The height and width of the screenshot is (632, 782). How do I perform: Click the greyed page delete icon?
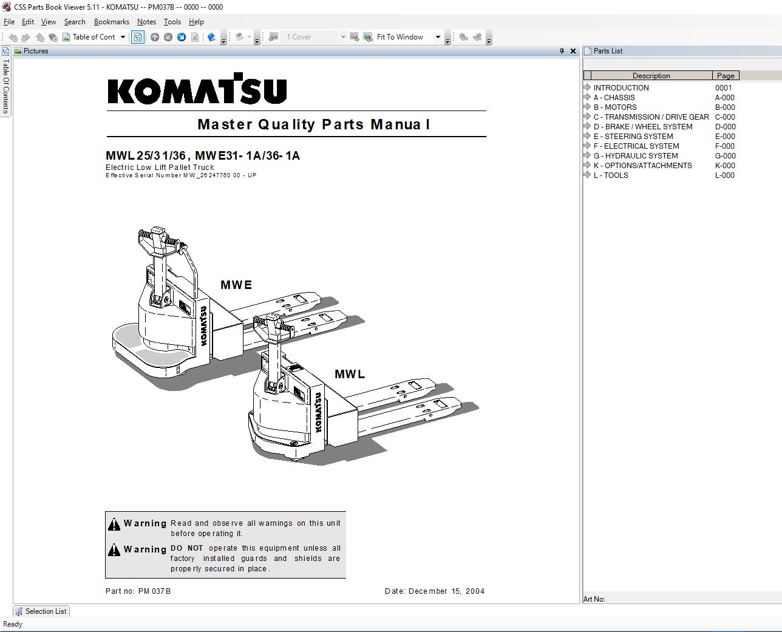coord(195,37)
